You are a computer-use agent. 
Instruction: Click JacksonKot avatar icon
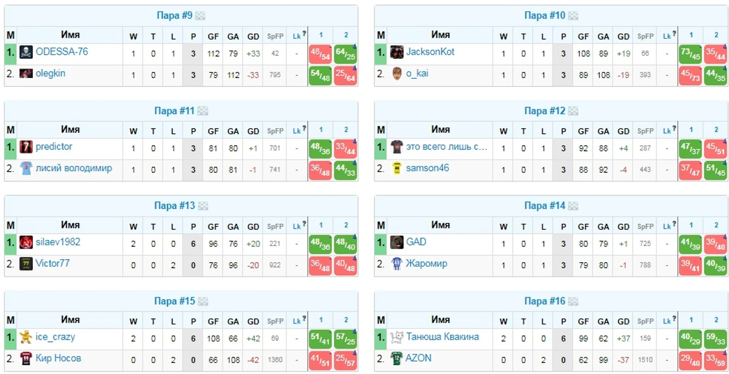(397, 52)
